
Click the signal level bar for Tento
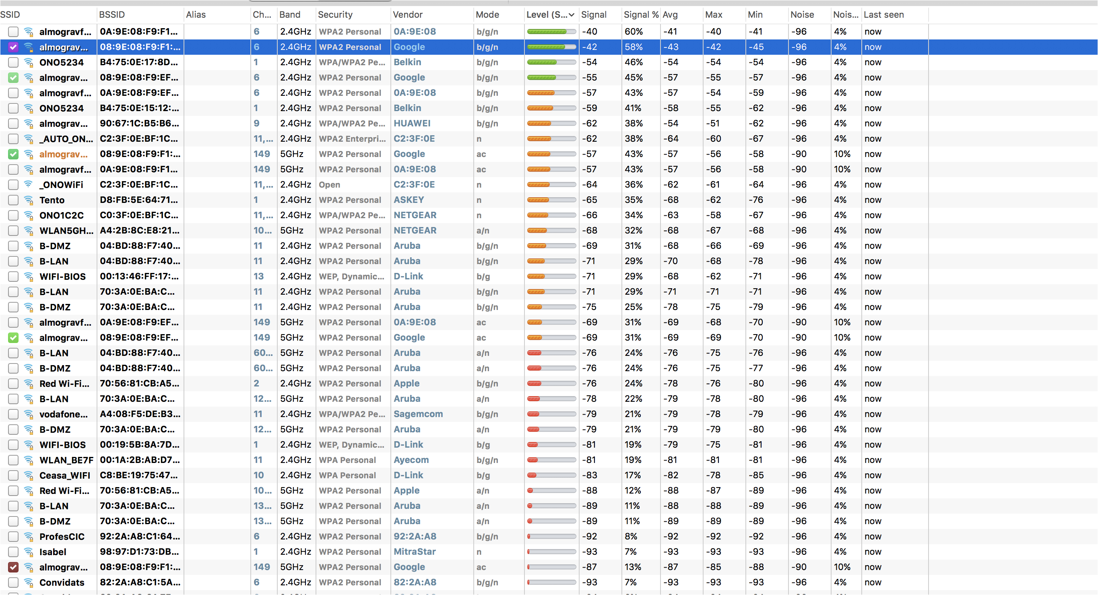click(x=551, y=200)
